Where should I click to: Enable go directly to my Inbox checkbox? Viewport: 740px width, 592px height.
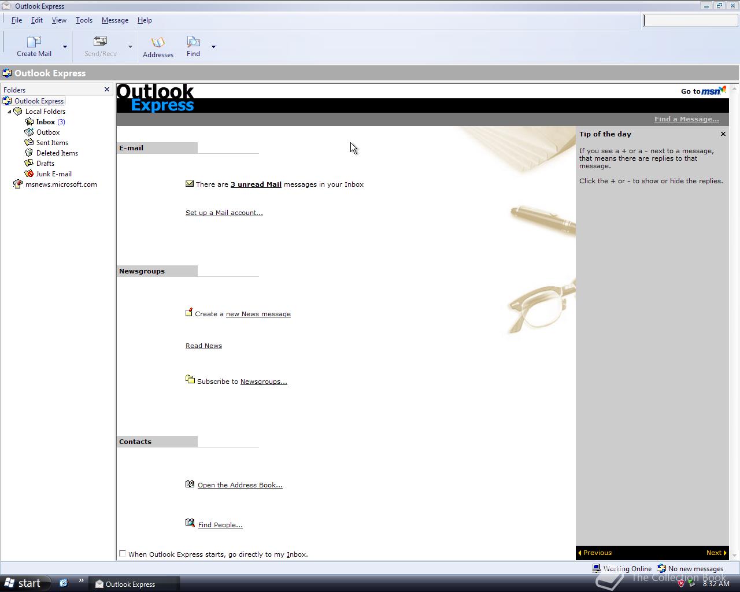pos(123,554)
